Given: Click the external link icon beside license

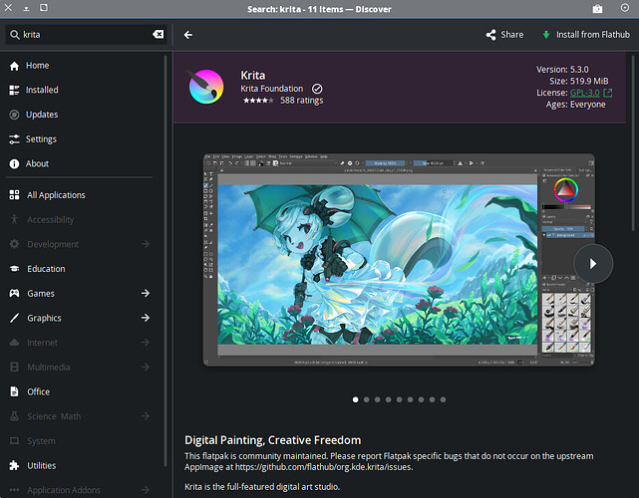Looking at the screenshot, I should coord(608,93).
